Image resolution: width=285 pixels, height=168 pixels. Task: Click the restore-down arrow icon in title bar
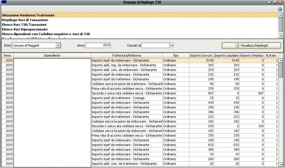click(270, 2)
